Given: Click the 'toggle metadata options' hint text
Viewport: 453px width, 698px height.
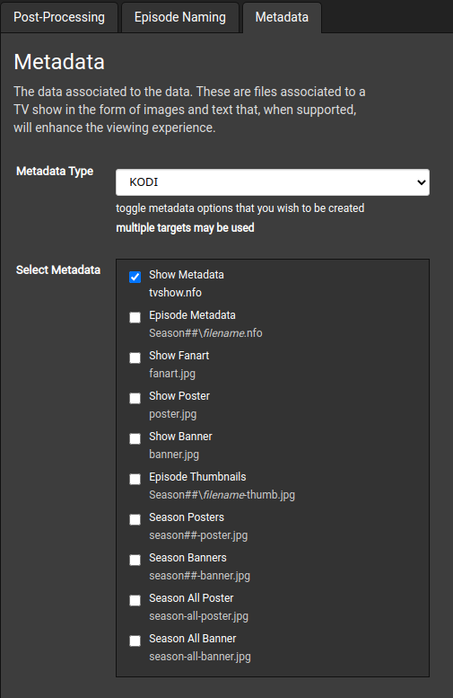Looking at the screenshot, I should pos(240,208).
